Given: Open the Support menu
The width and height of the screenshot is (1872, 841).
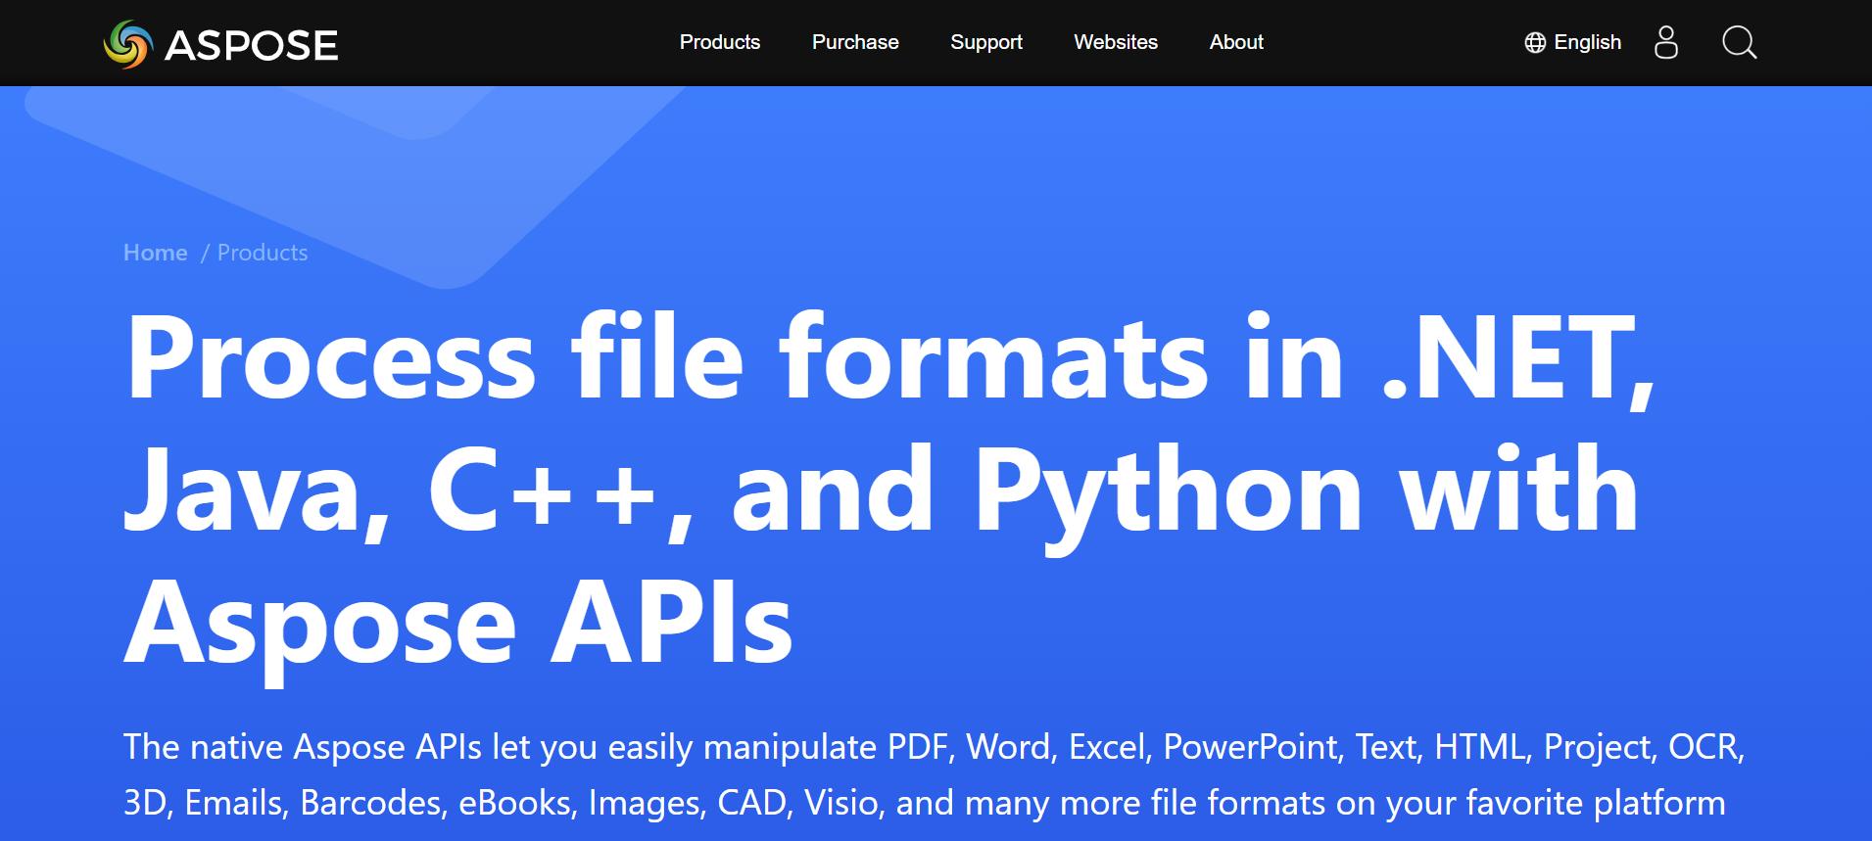Looking at the screenshot, I should 986,42.
